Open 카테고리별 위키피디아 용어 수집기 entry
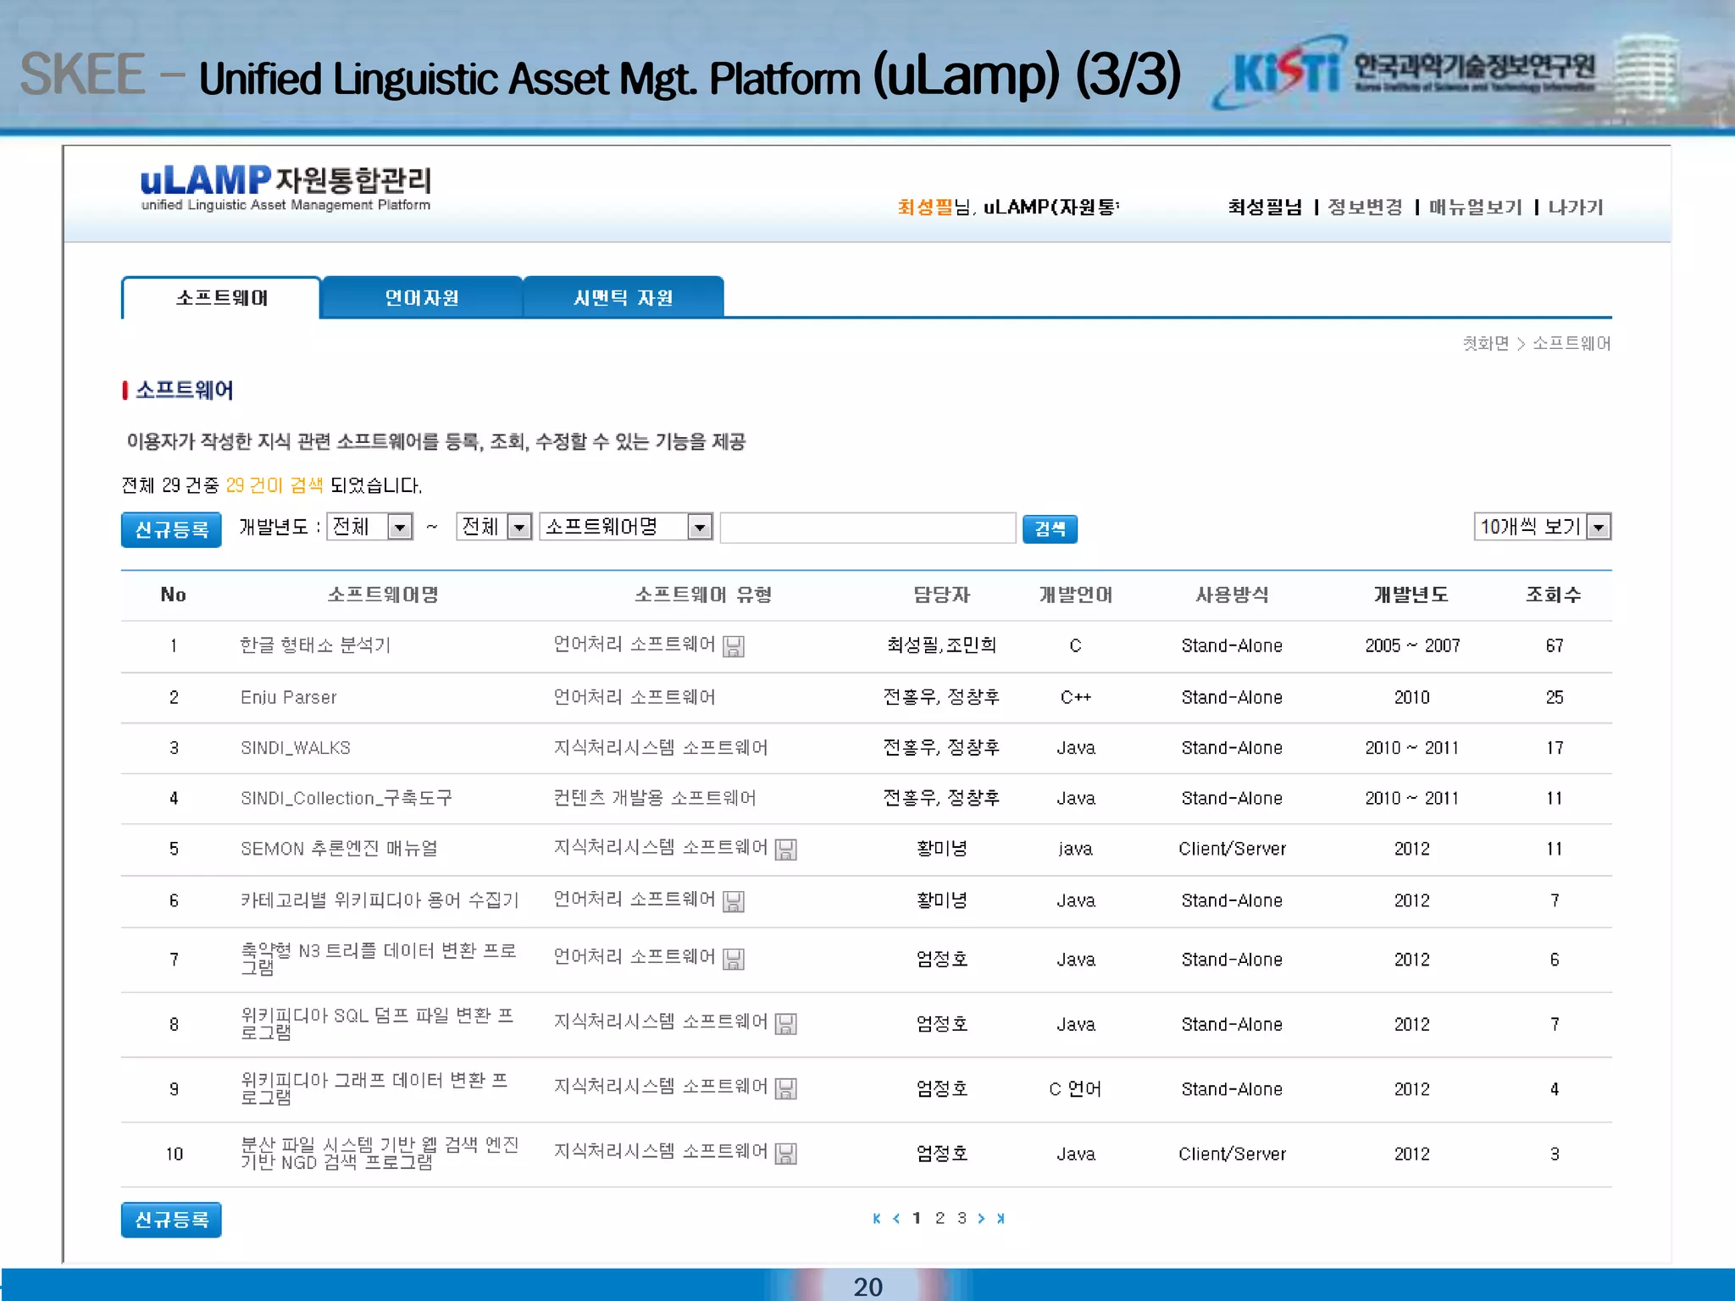Image resolution: width=1735 pixels, height=1301 pixels. [380, 900]
